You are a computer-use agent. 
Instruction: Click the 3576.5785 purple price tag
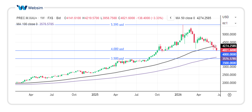click(x=229, y=59)
